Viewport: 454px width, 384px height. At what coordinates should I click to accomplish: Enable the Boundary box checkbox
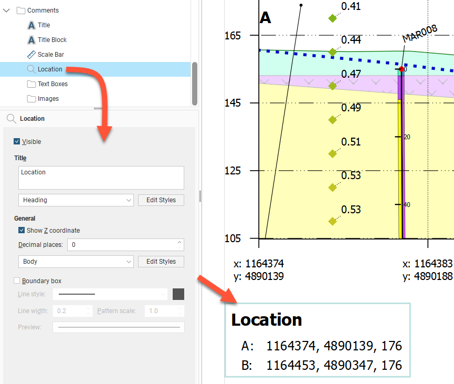tap(17, 281)
